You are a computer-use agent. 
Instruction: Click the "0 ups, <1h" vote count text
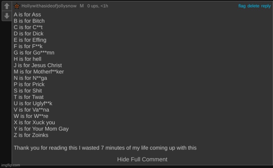tap(98, 6)
